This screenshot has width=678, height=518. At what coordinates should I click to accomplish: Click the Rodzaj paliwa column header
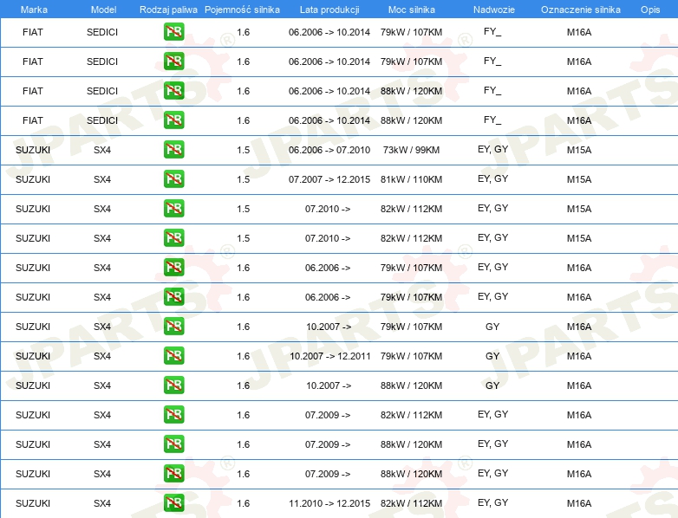click(168, 10)
